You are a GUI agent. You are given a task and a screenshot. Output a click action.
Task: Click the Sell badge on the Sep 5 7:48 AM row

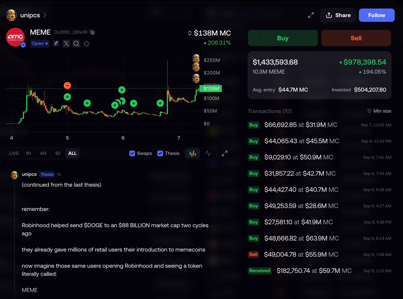click(x=253, y=254)
